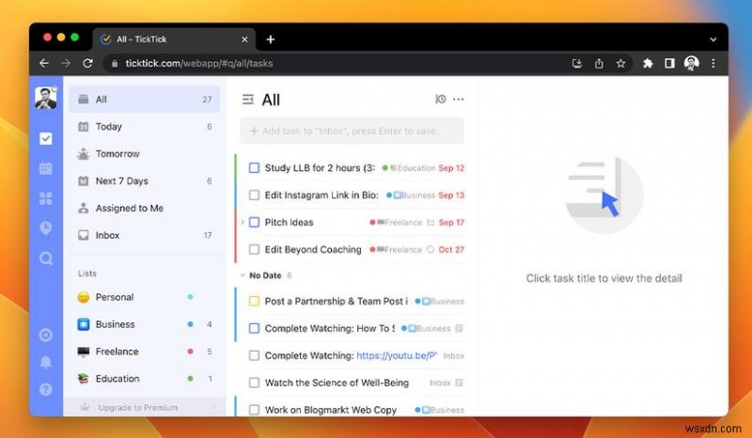752x438 pixels.
Task: Open the help question mark icon
Action: click(45, 389)
